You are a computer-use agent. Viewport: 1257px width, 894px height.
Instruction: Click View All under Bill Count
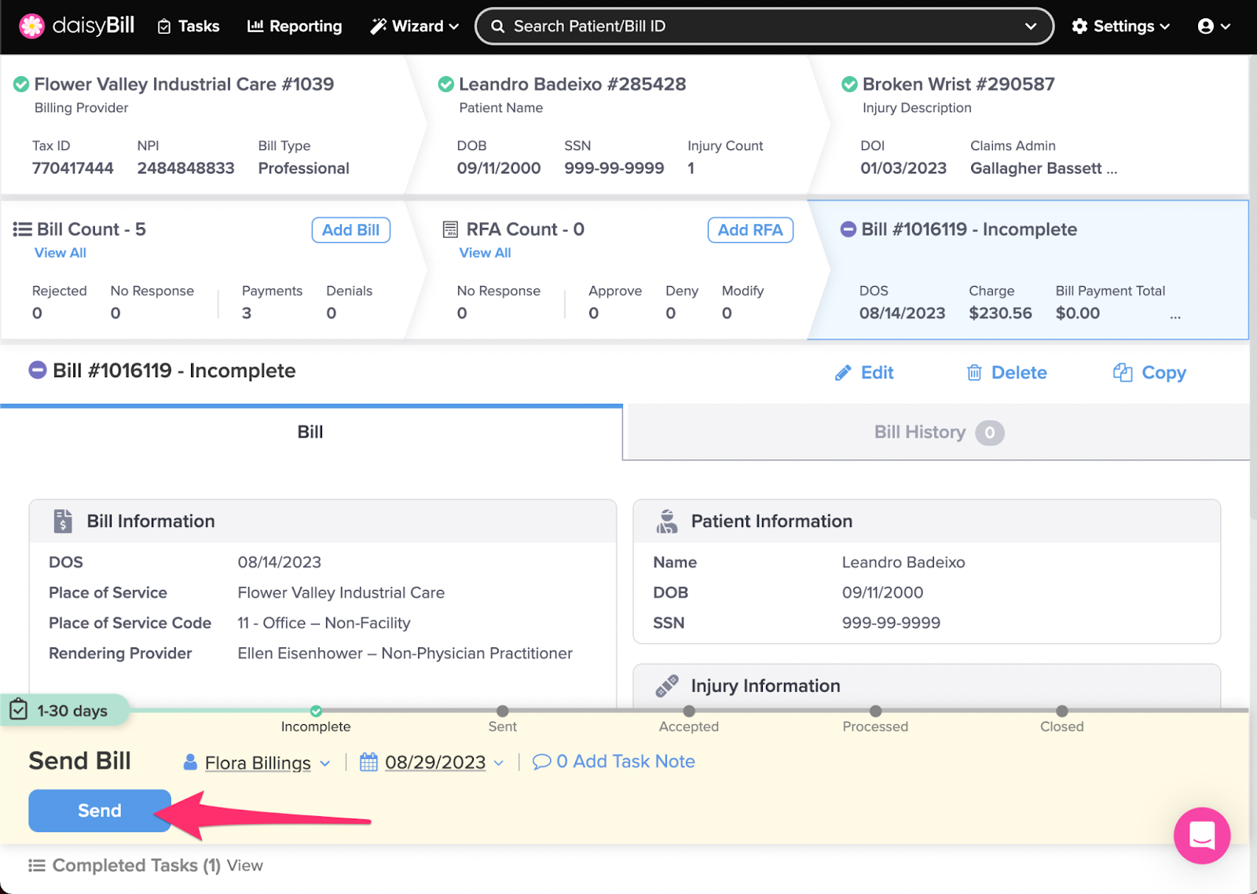pos(60,253)
